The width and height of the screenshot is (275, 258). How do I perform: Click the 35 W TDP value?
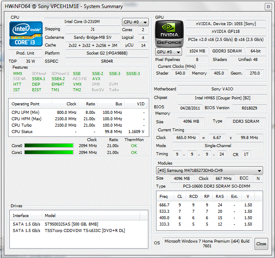coord(31,61)
